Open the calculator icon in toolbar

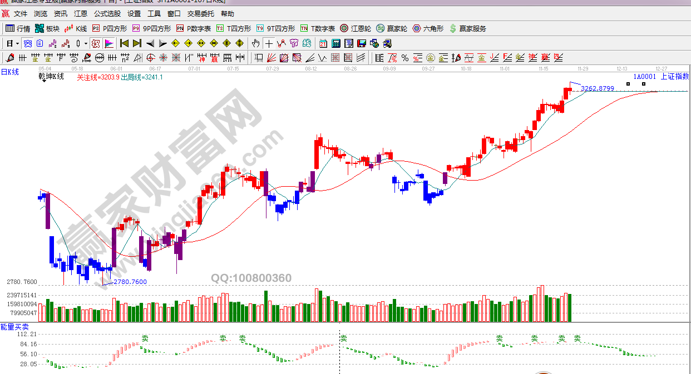point(335,43)
